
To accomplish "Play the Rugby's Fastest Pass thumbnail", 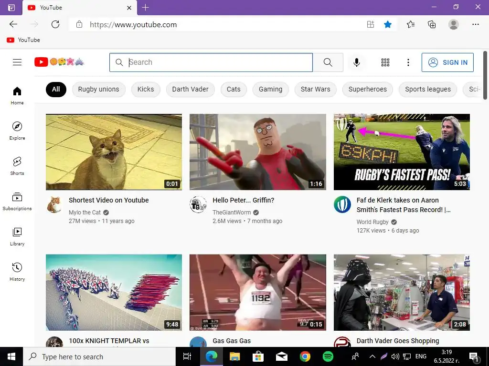I will coord(402,152).
